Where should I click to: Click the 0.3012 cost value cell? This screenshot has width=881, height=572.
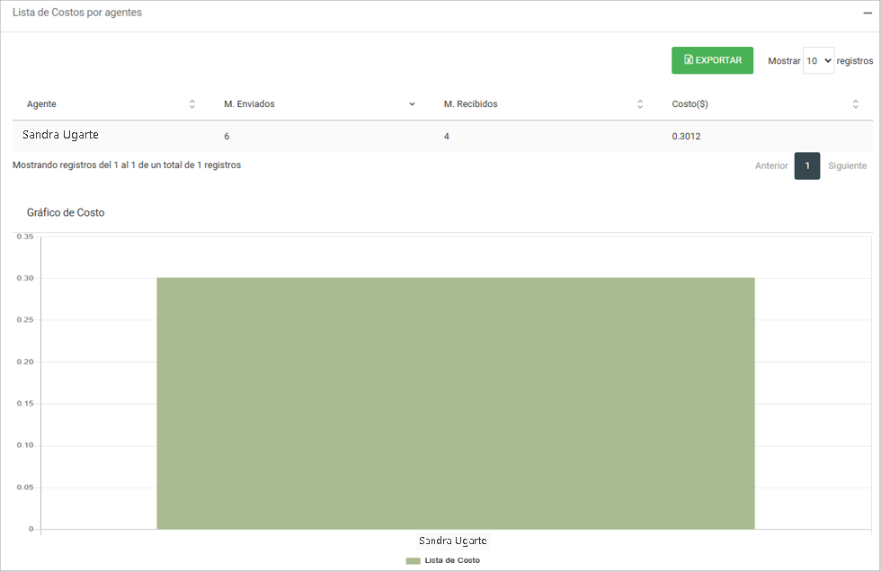pyautogui.click(x=688, y=137)
